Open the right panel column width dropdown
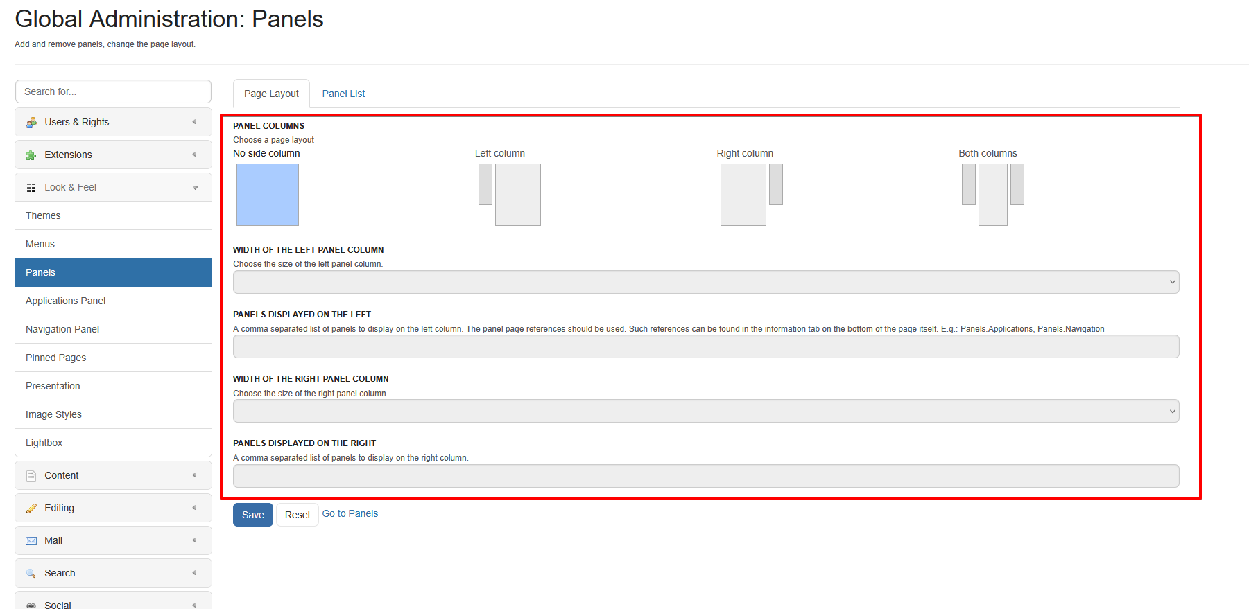Screen dimensions: 1249x609 pyautogui.click(x=706, y=411)
